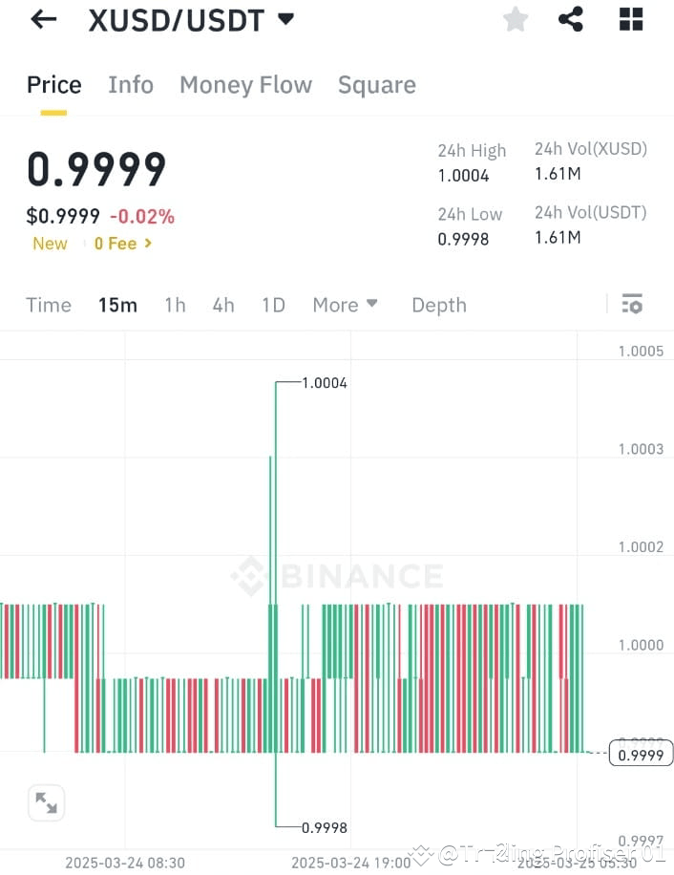Tap the 24h High value 1.0004
This screenshot has height=875, width=674.
(465, 175)
